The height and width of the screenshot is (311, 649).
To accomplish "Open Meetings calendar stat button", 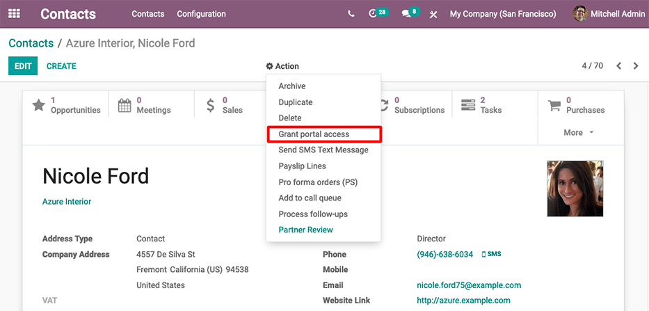I will click(145, 105).
